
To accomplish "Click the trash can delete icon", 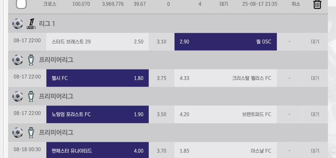I will (x=317, y=4).
